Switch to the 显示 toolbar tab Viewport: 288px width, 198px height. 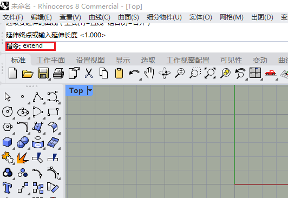click(x=123, y=60)
